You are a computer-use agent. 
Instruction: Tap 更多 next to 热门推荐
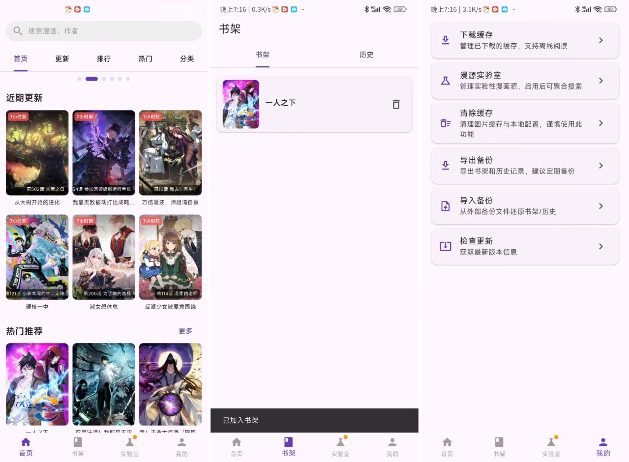185,331
